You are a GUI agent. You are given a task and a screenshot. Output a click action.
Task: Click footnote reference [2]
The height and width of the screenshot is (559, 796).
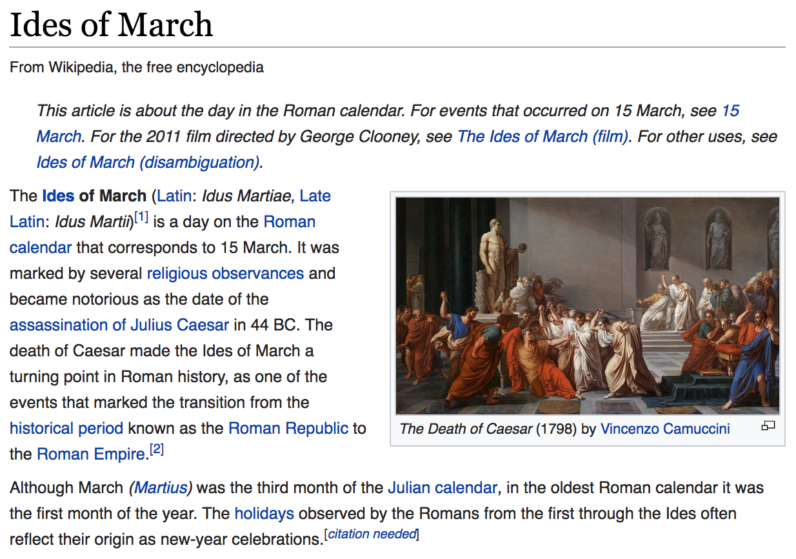(x=157, y=450)
